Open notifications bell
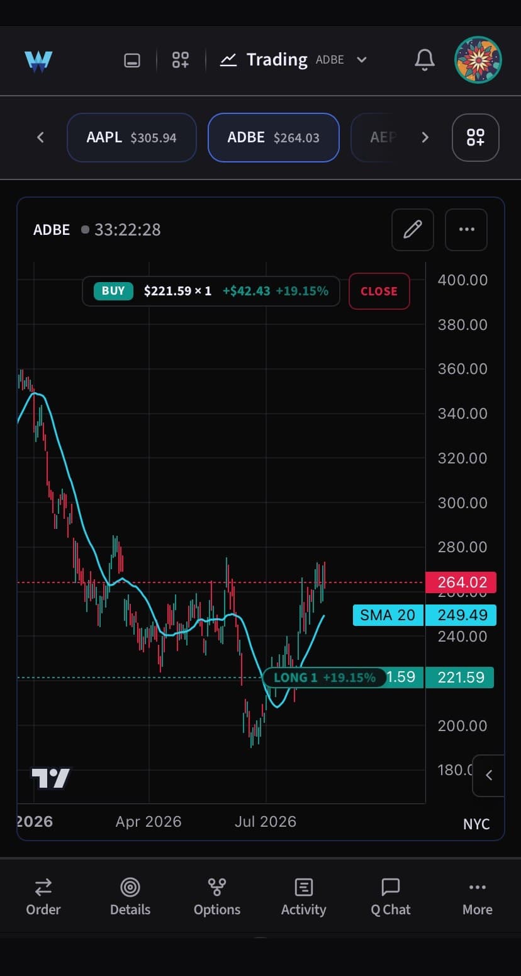This screenshot has height=976, width=521. click(425, 60)
